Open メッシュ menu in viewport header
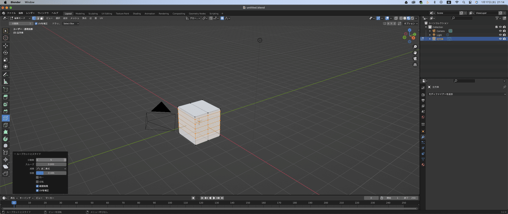Screen dimensions: 508x214 coord(75,18)
